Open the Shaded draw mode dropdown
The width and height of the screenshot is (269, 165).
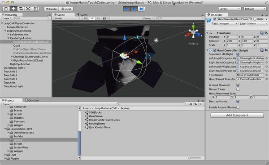pyautogui.click(x=67, y=18)
